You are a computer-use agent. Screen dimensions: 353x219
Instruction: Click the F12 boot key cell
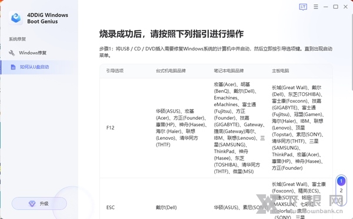(111, 128)
